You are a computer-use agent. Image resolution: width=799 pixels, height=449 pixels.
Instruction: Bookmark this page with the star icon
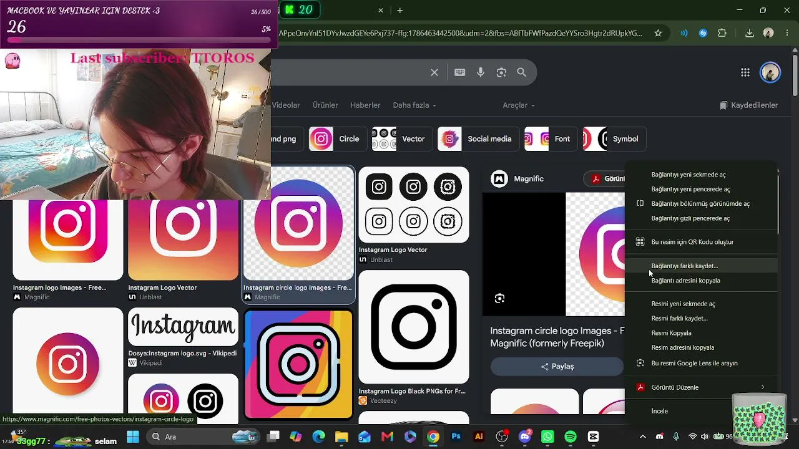click(x=658, y=33)
